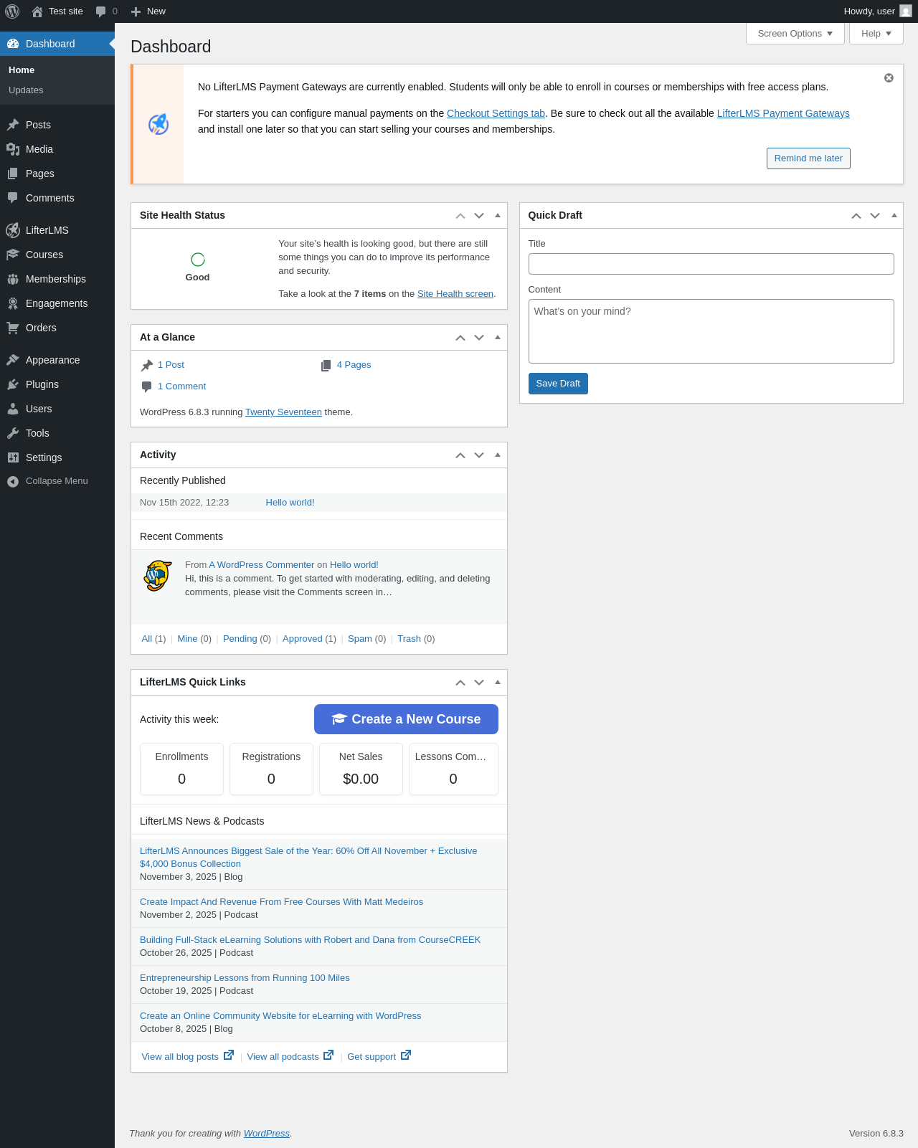918x1148 pixels.
Task: Toggle the Activity panel collapse arrow
Action: [498, 455]
